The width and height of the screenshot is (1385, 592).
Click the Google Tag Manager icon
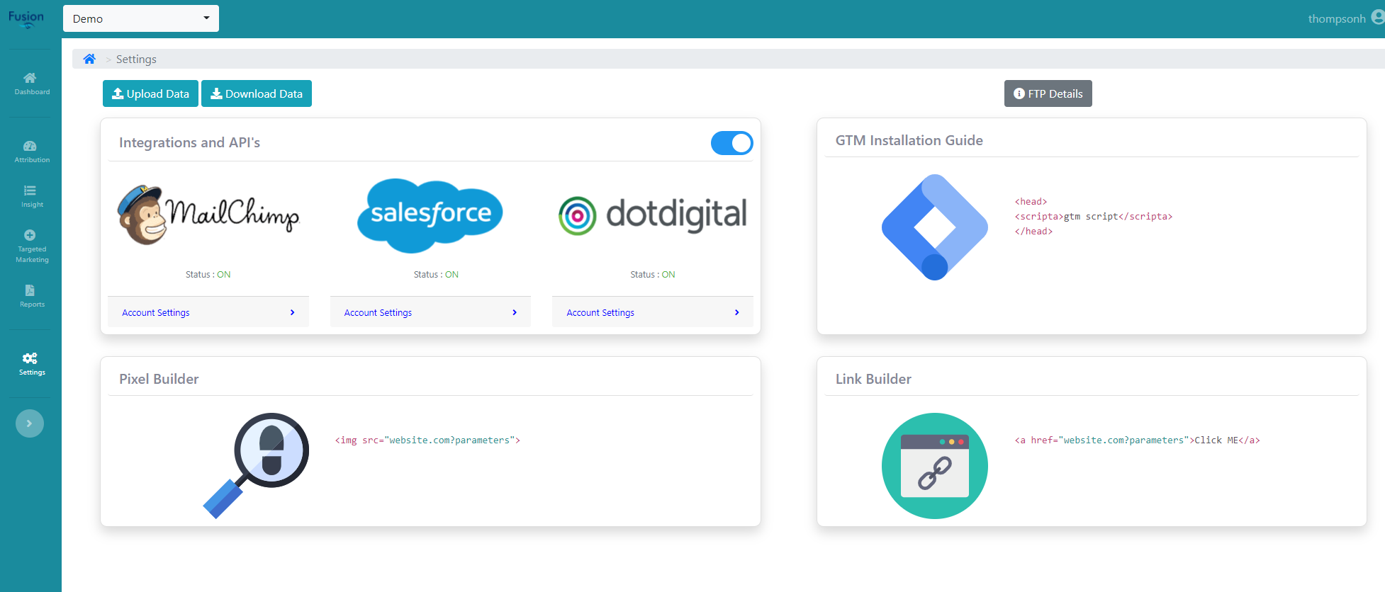[x=935, y=227]
